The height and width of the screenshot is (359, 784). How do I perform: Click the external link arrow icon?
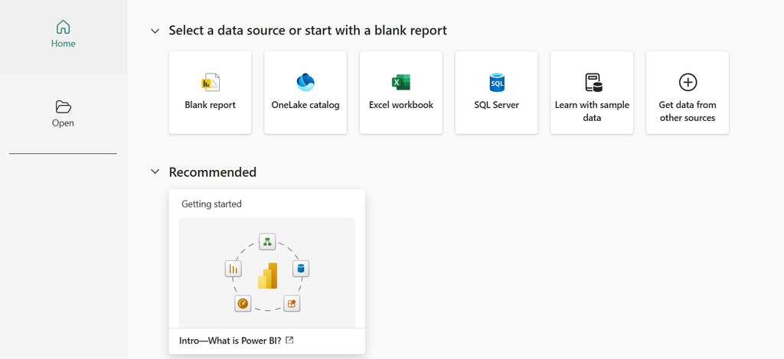click(x=289, y=340)
